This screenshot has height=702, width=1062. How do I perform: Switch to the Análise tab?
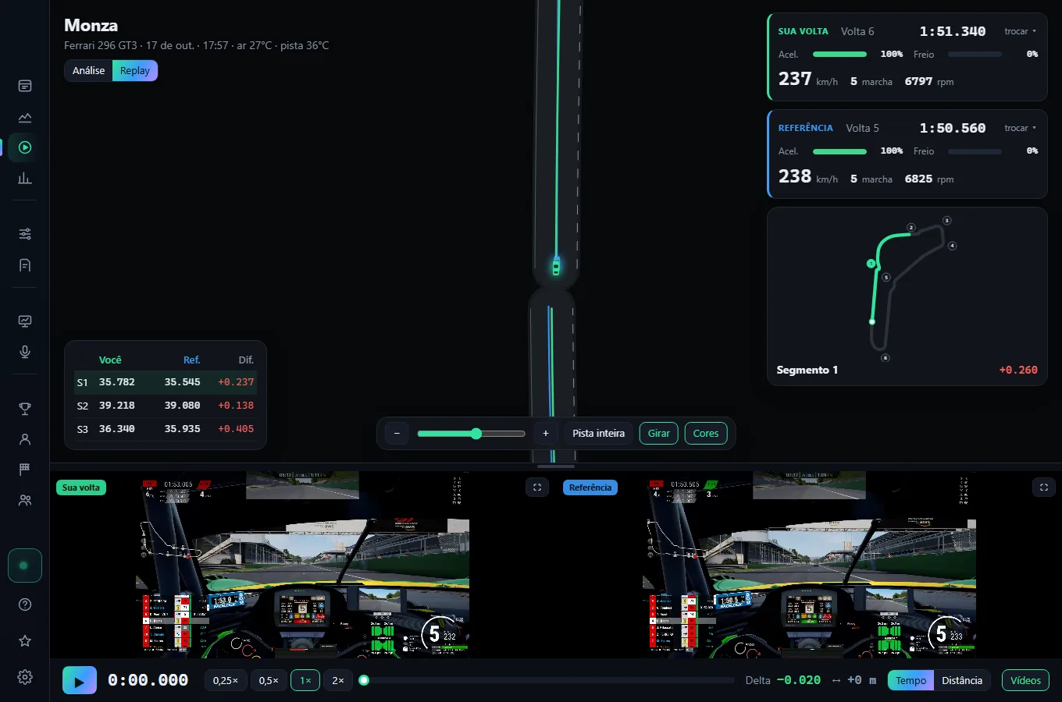tap(88, 70)
